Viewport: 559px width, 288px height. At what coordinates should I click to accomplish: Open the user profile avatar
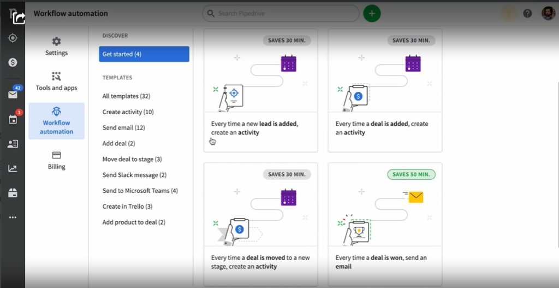[x=548, y=14]
